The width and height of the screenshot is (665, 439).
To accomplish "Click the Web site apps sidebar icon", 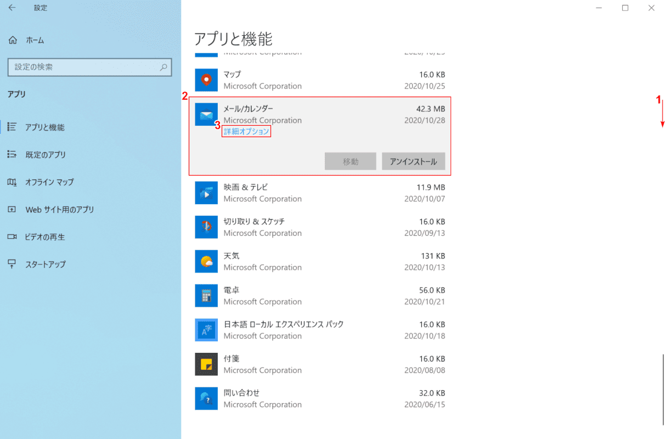I will tap(12, 209).
